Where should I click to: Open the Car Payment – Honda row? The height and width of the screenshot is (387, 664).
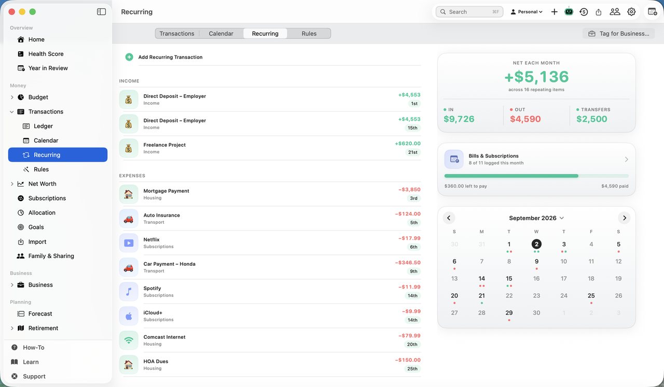[x=270, y=267]
